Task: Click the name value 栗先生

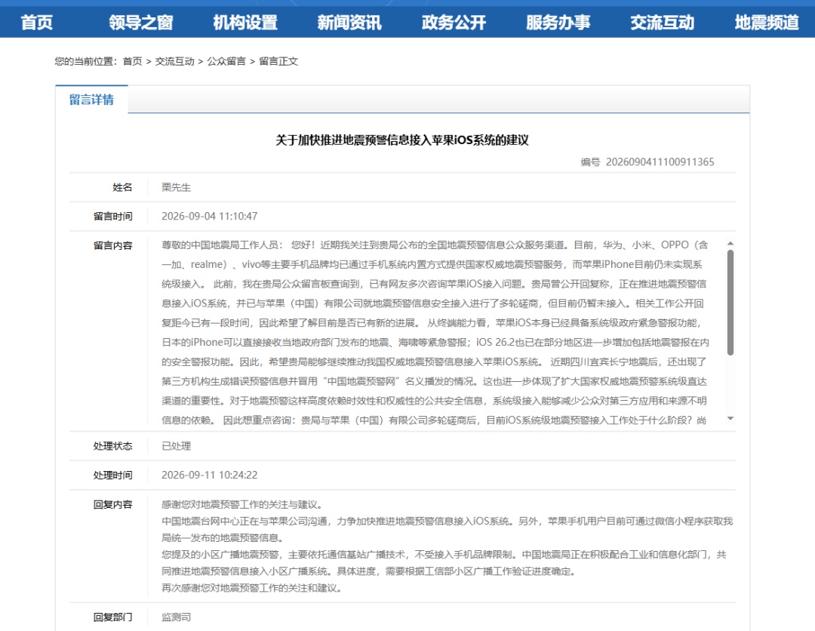Action: [176, 187]
